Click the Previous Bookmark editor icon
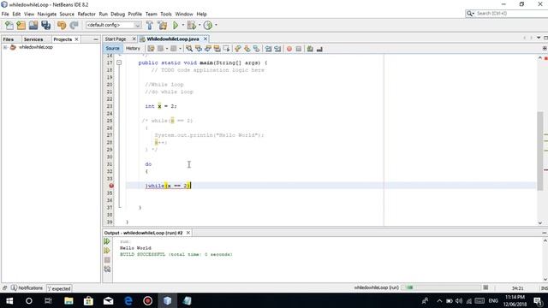Image resolution: width=548 pixels, height=308 pixels. tap(238, 49)
